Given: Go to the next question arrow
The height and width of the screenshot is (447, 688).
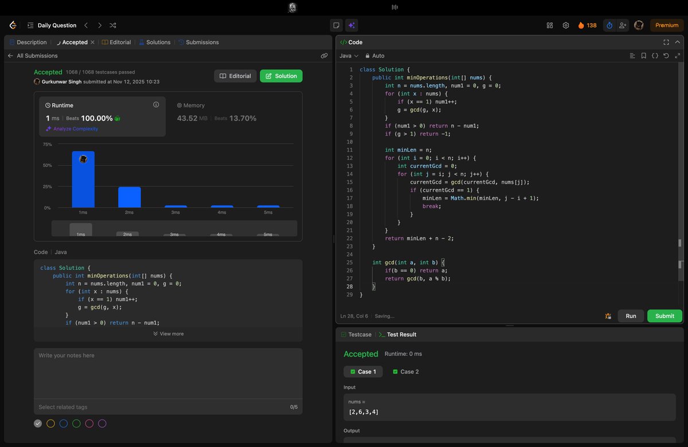Looking at the screenshot, I should 100,25.
